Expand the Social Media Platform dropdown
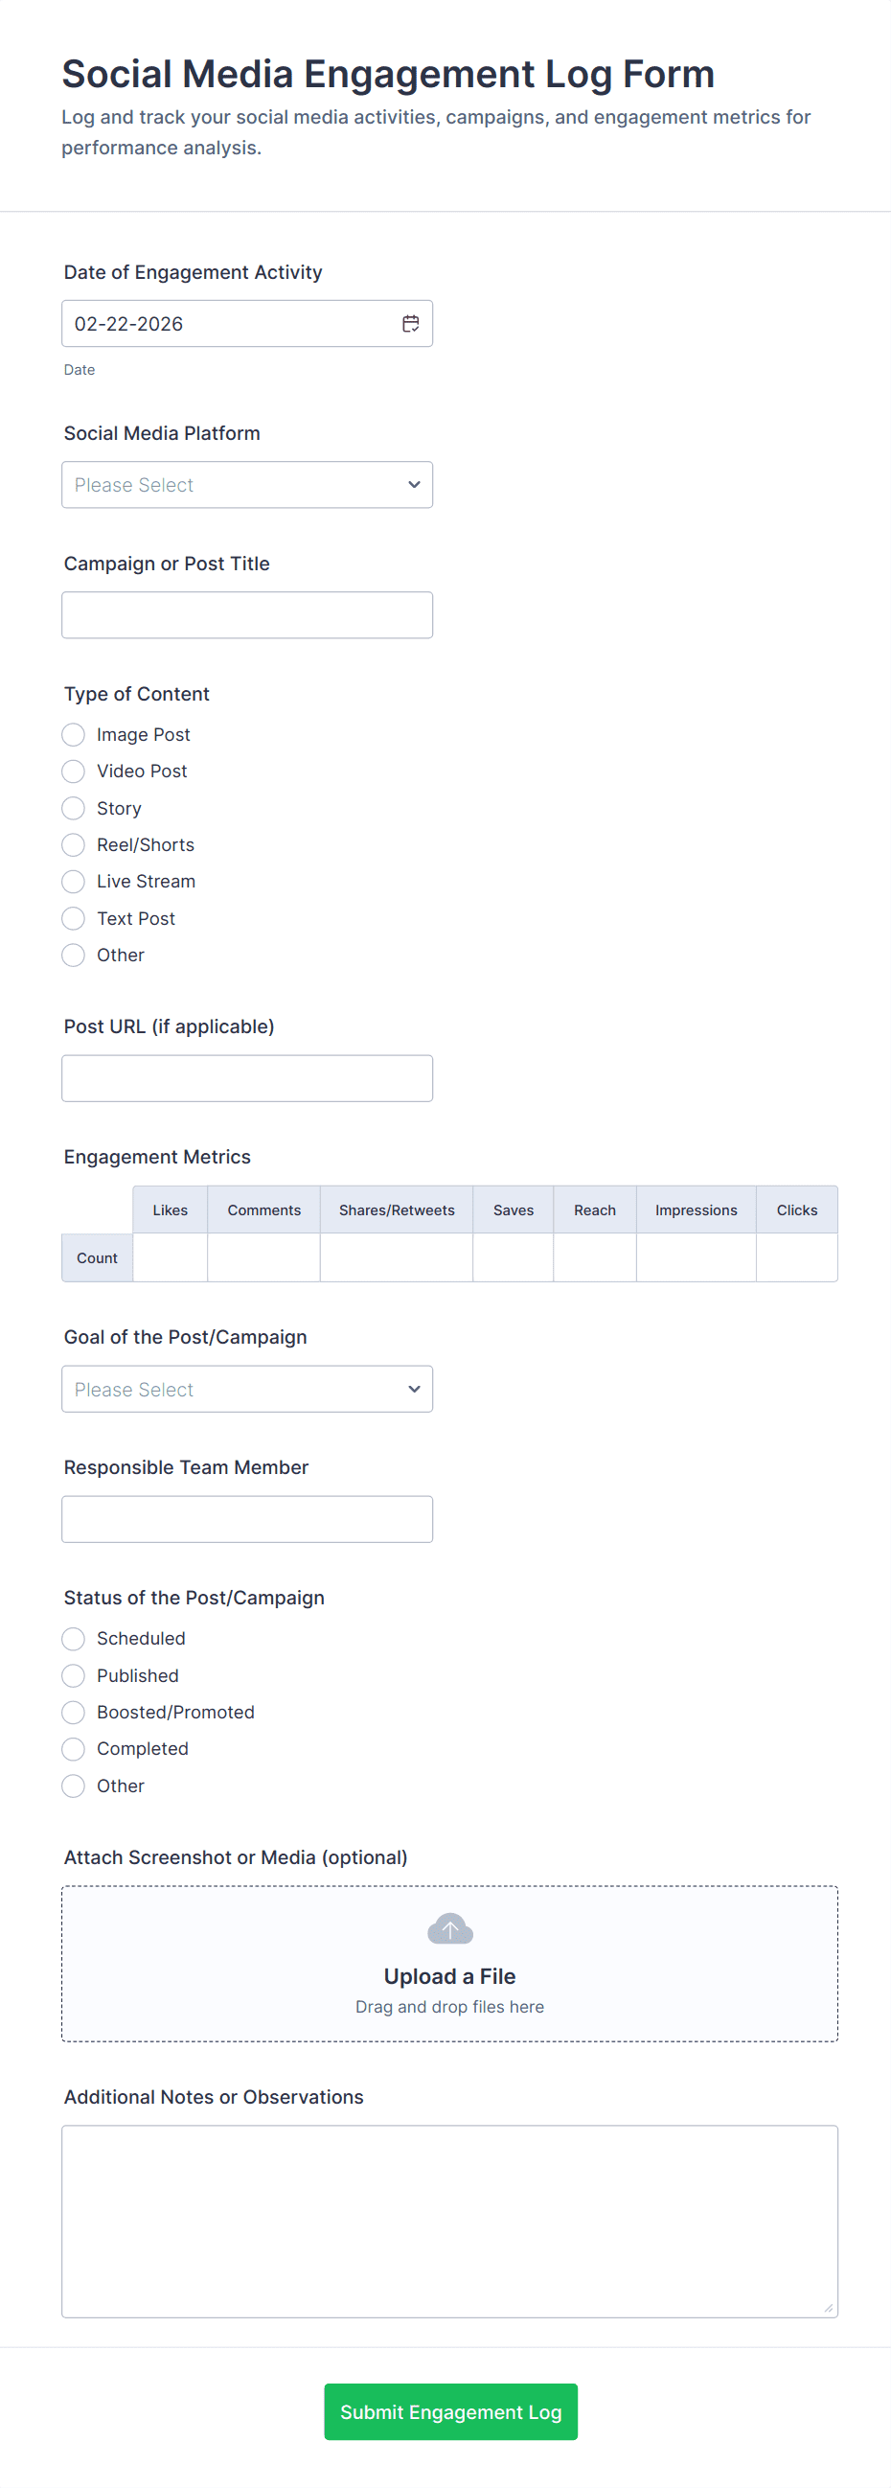 (x=247, y=485)
